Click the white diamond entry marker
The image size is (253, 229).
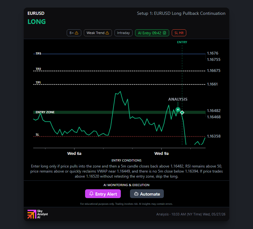point(182,113)
